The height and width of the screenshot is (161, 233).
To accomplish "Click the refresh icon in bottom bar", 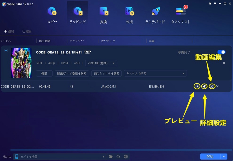I will (118, 157).
